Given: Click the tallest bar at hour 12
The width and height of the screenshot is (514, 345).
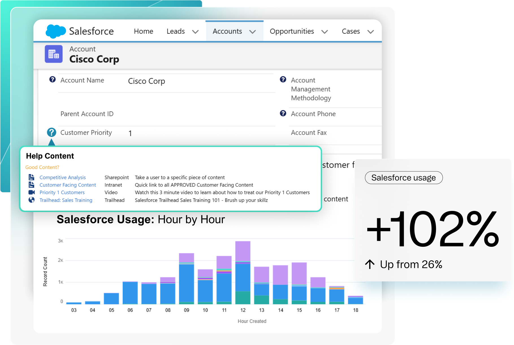Looking at the screenshot, I should click(x=243, y=272).
